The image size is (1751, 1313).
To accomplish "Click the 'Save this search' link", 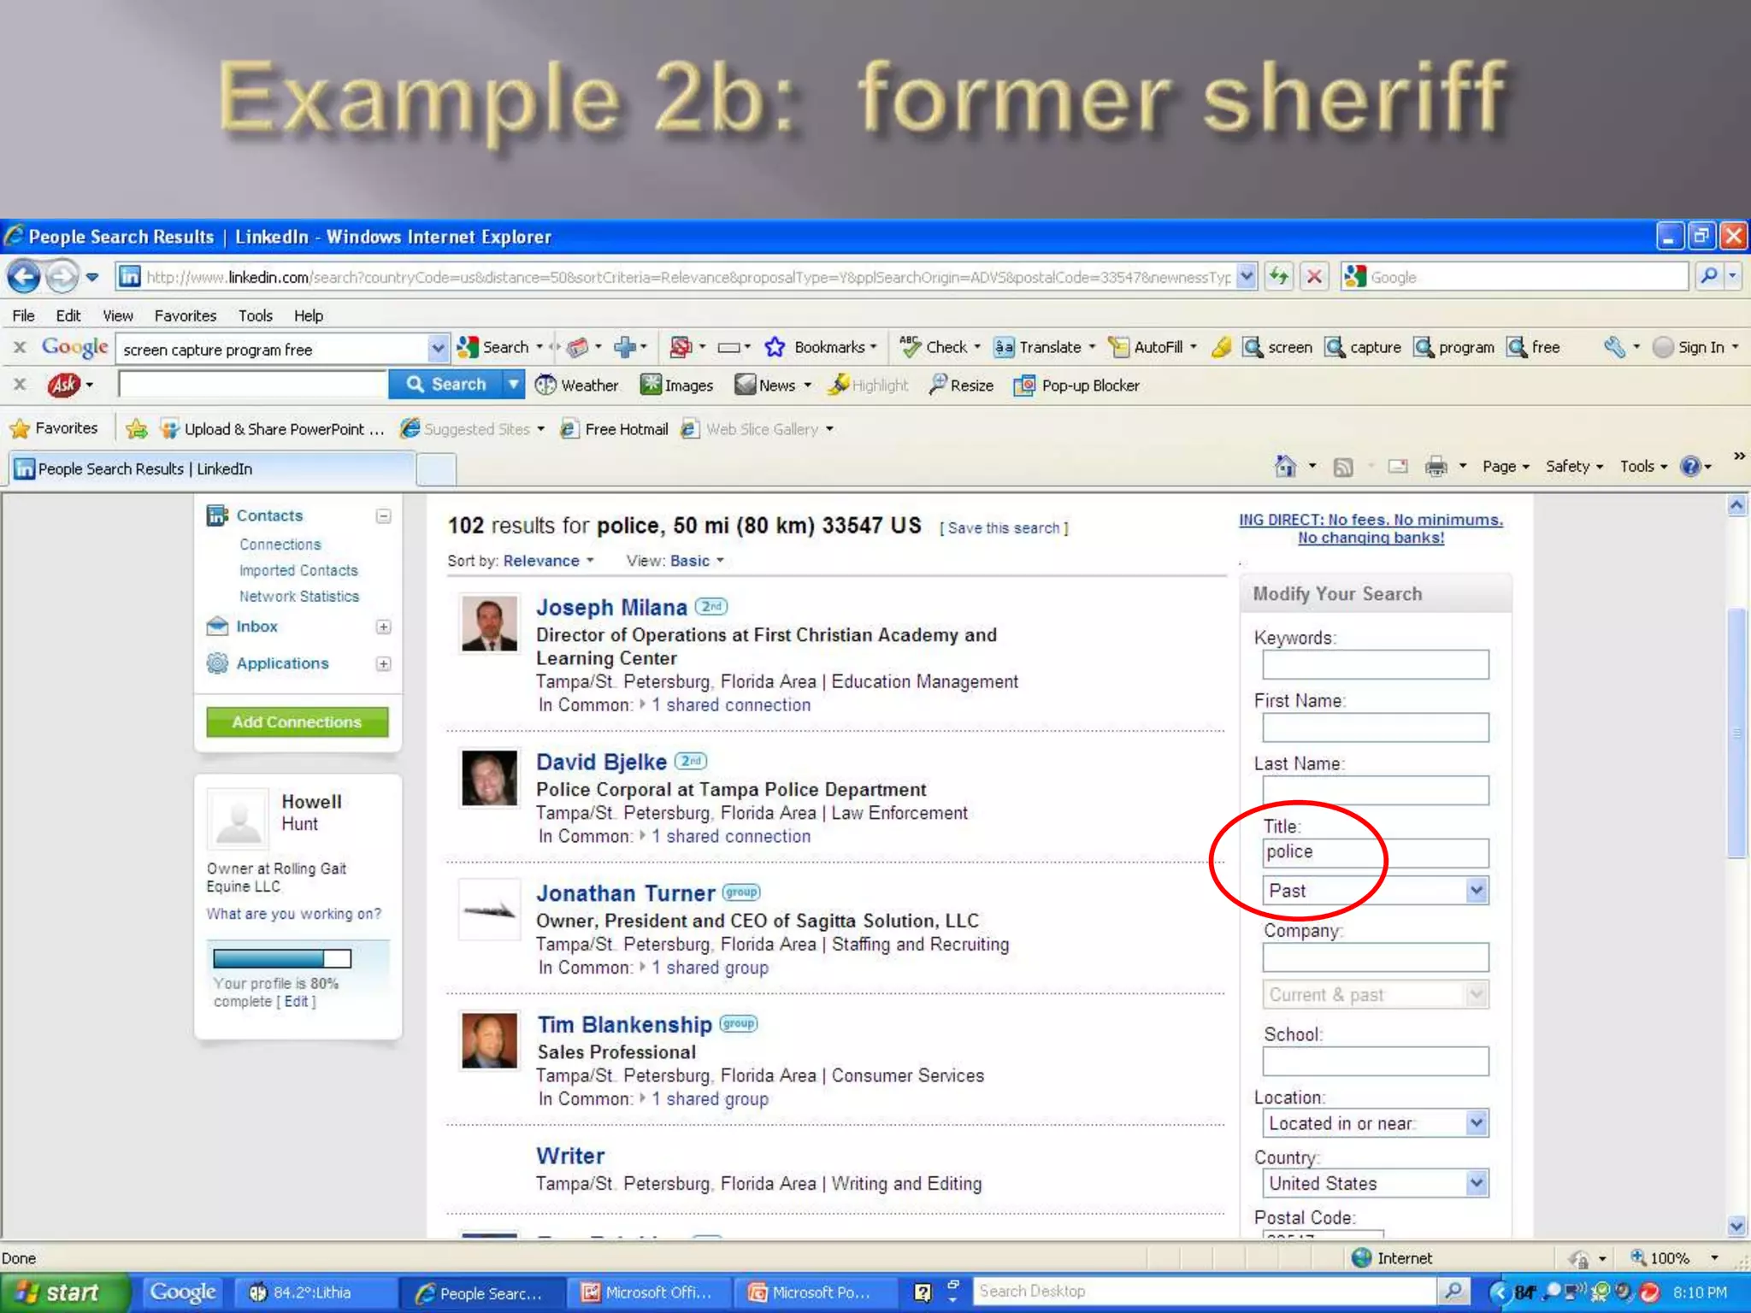I will (x=1004, y=528).
